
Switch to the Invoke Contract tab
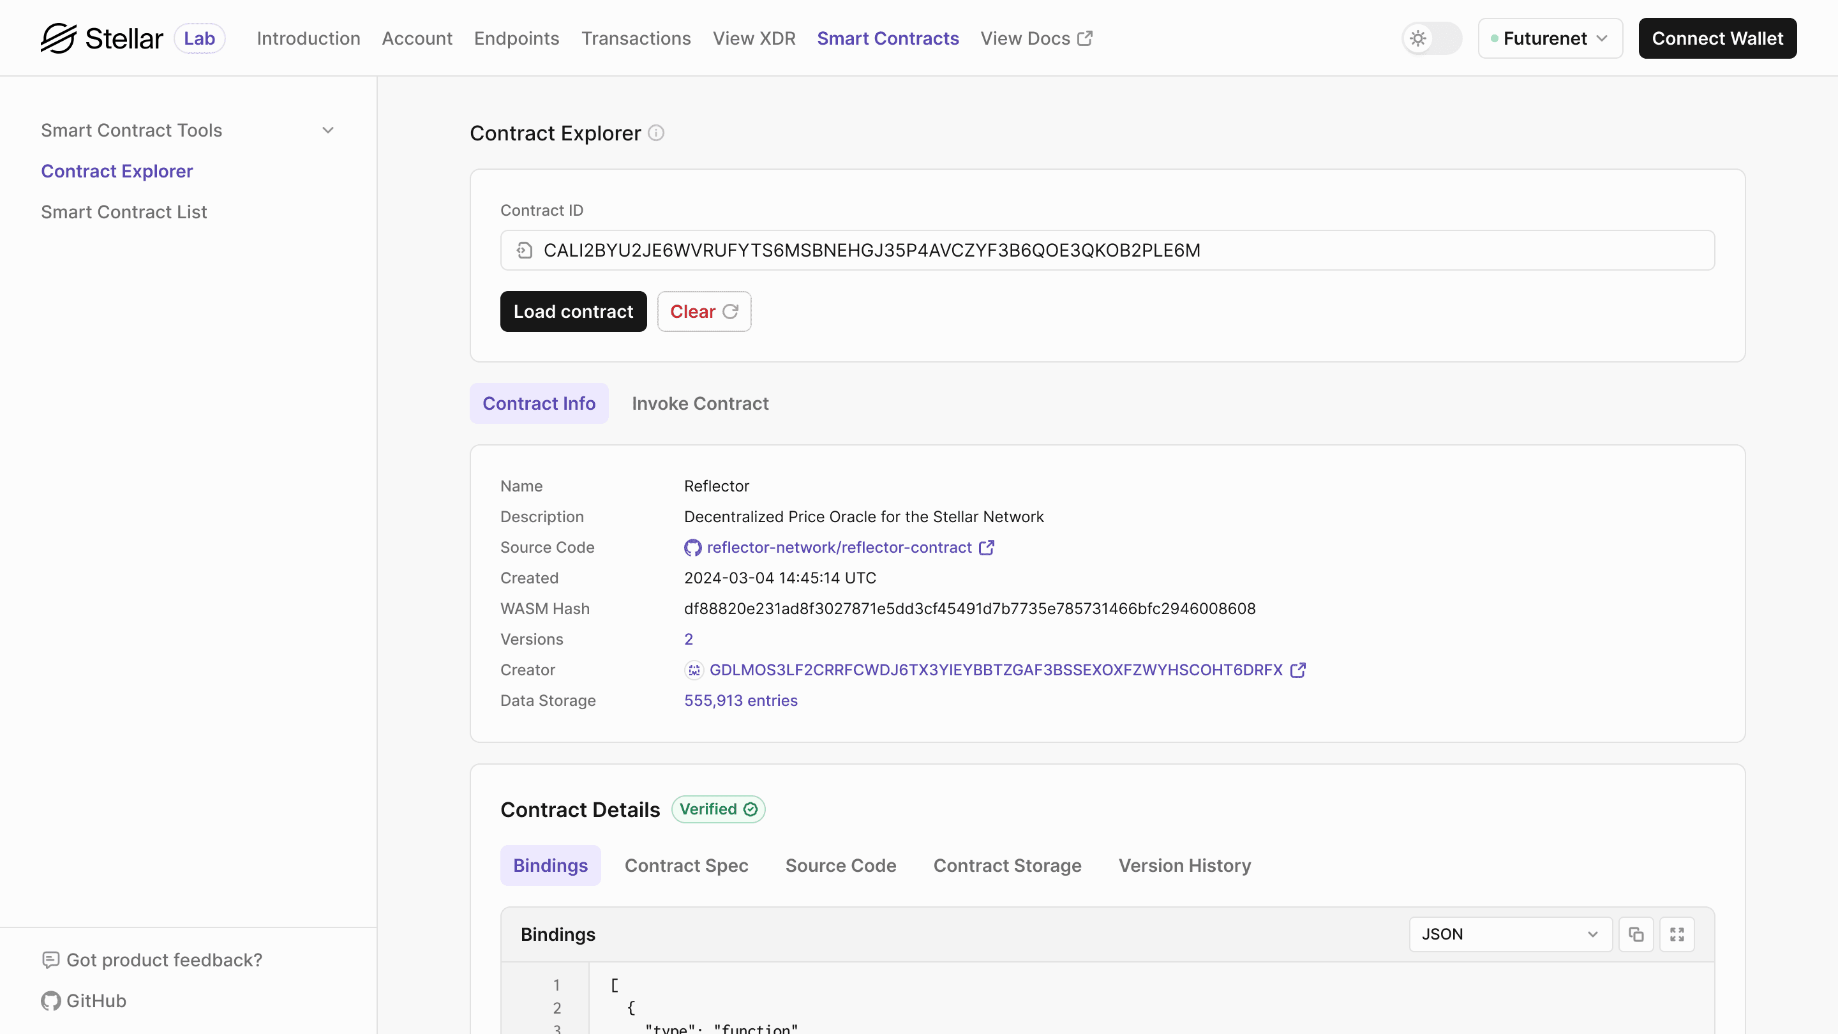[x=700, y=403]
